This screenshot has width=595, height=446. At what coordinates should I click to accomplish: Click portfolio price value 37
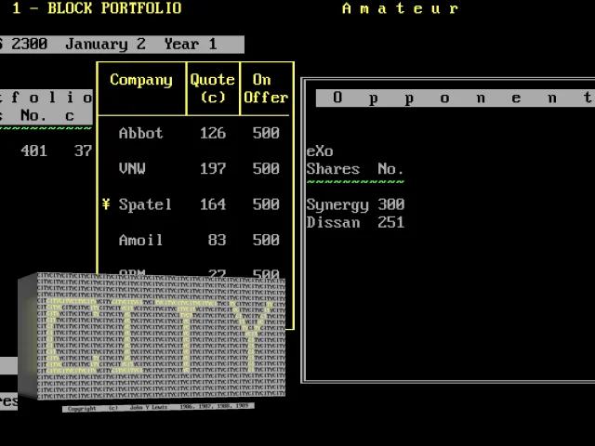[83, 151]
